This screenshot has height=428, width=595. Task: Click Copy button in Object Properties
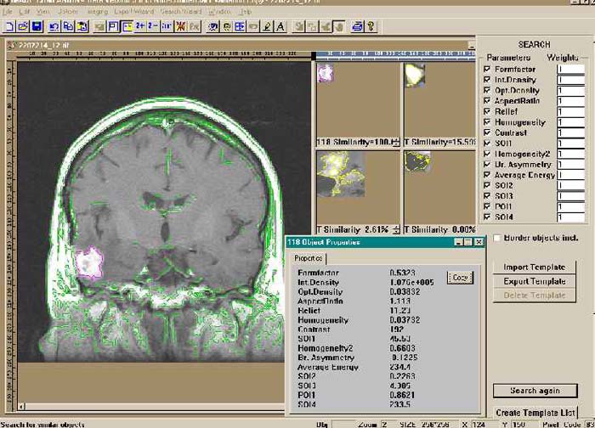pos(460,278)
